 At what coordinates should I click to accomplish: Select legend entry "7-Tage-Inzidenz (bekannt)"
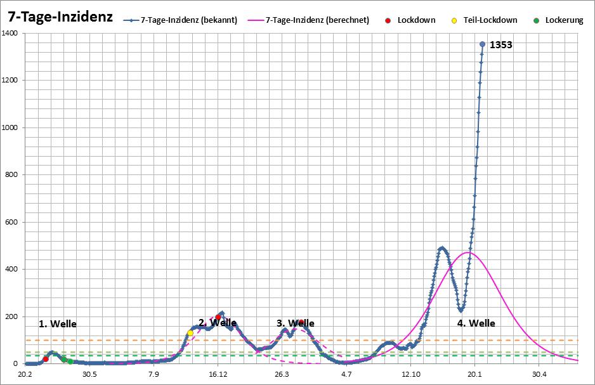click(x=181, y=20)
